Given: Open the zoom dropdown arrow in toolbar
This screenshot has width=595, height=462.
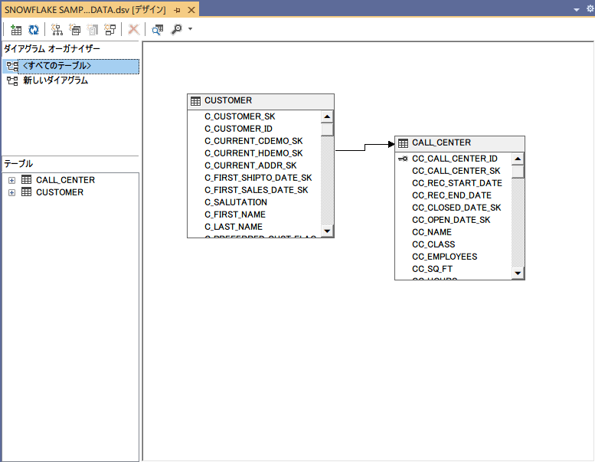Looking at the screenshot, I should tap(190, 30).
